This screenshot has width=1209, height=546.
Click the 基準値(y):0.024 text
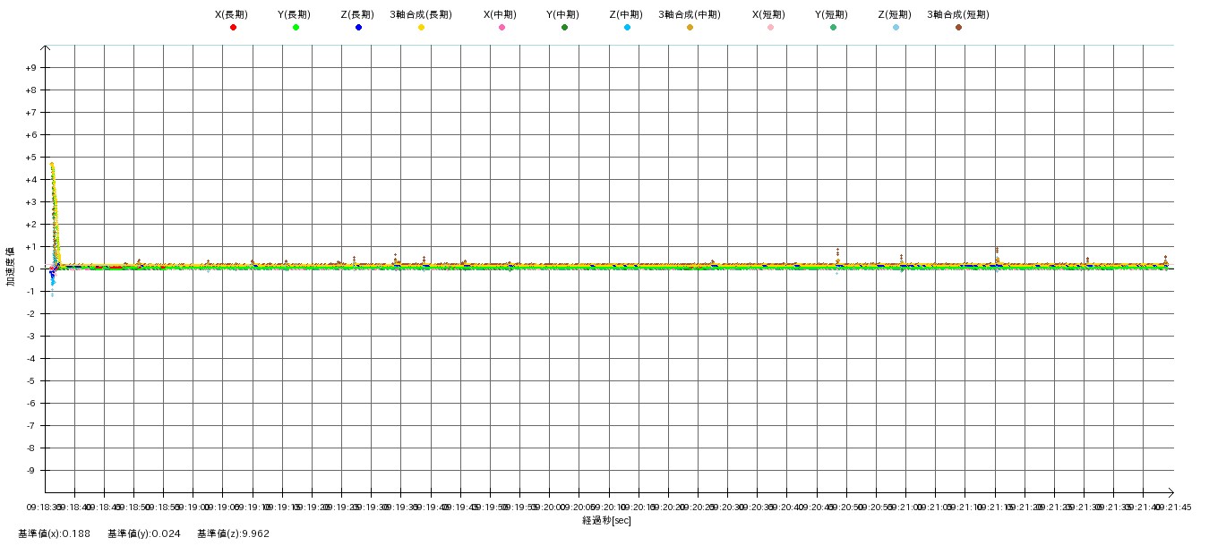pos(144,533)
